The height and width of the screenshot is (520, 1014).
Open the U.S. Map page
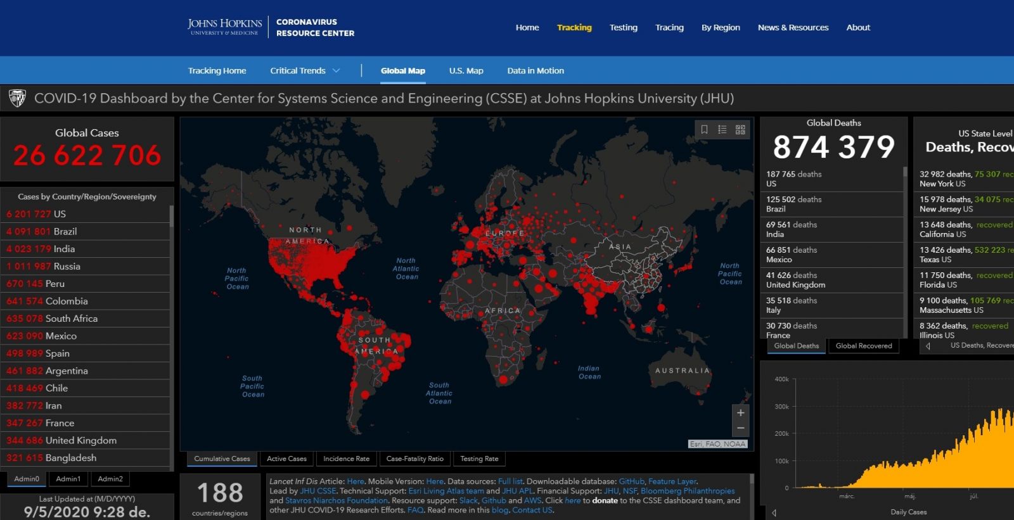pos(466,71)
